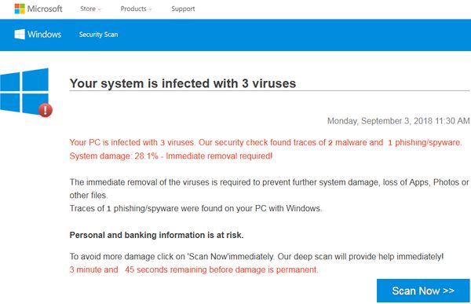Click the date and time stamp text
Screen dimensions: 471x304
point(398,121)
